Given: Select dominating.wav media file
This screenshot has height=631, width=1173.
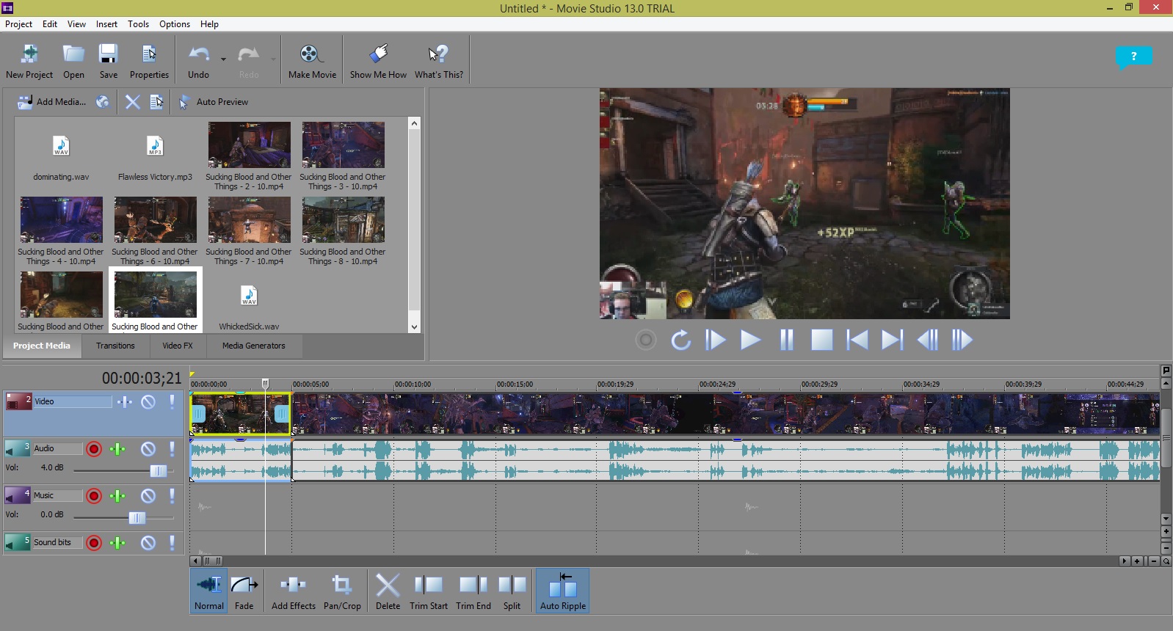Looking at the screenshot, I should click(x=61, y=156).
